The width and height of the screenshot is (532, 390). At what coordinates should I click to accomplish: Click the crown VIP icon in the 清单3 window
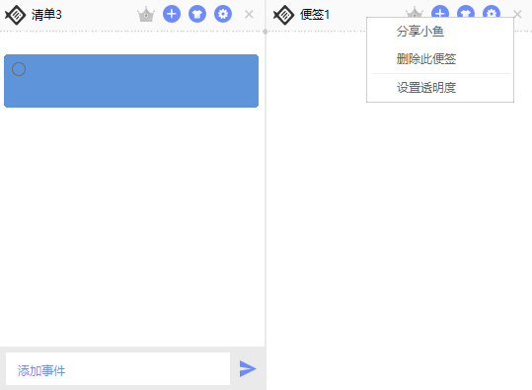146,15
